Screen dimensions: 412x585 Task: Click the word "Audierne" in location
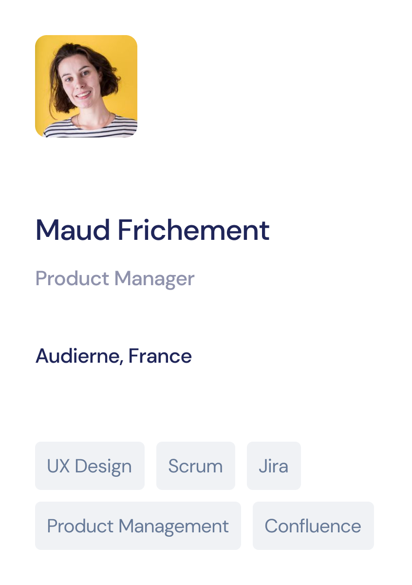pos(78,356)
